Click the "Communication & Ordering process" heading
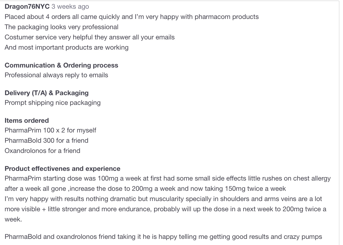This screenshot has height=245, width=343. point(61,65)
